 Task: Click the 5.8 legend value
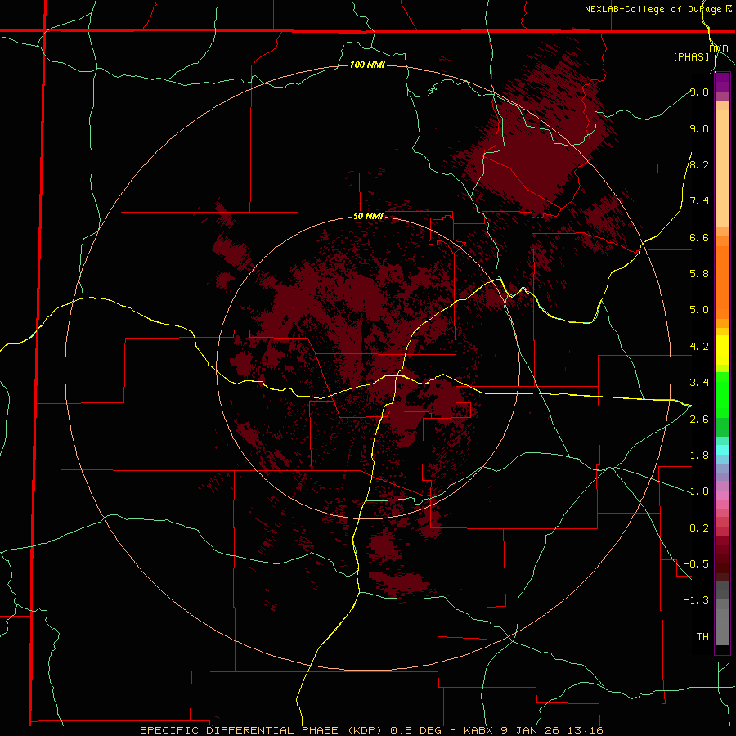(699, 274)
